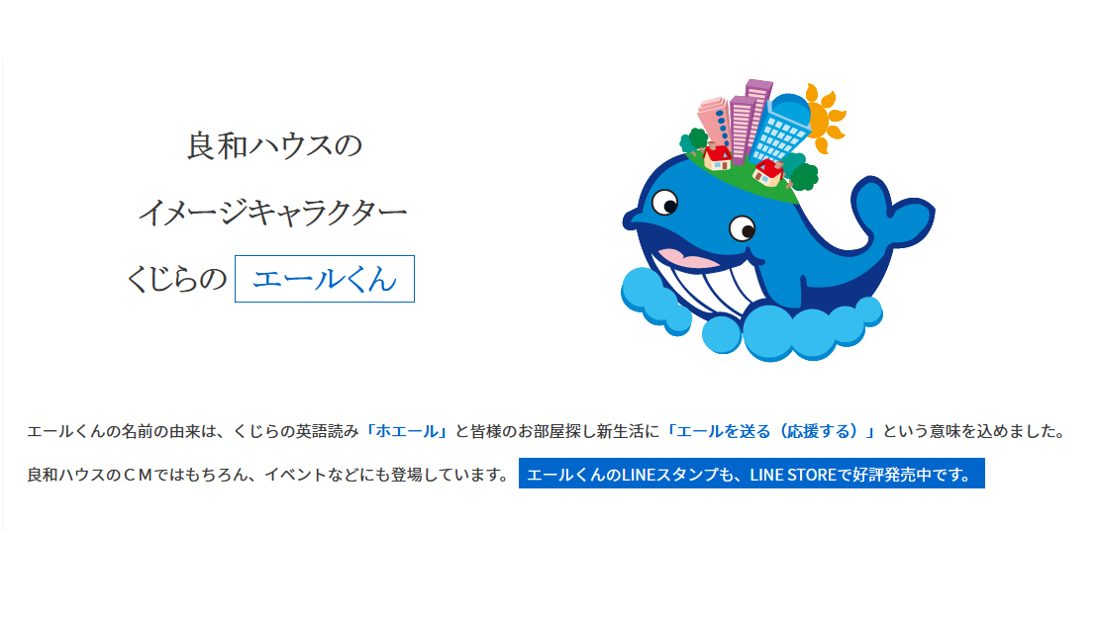Screen dimensions: 1099x617
Task: Click the イメージキャラクター heading line
Action: (272, 213)
